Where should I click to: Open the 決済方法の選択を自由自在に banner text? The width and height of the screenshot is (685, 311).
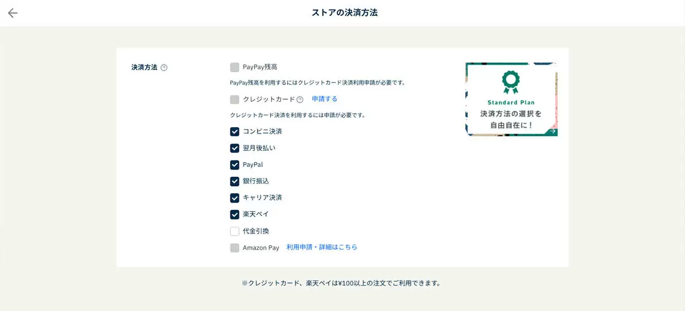coord(511,119)
